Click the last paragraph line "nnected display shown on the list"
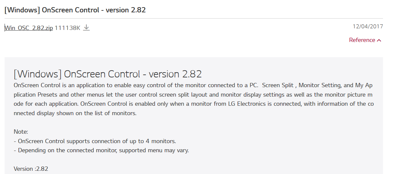 click(x=75, y=114)
